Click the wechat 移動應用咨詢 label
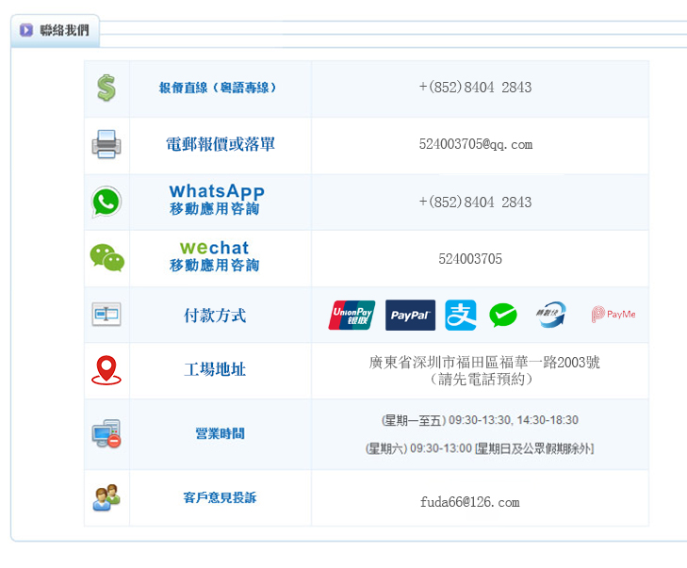Viewport: 687px width, 568px height. tap(214, 256)
